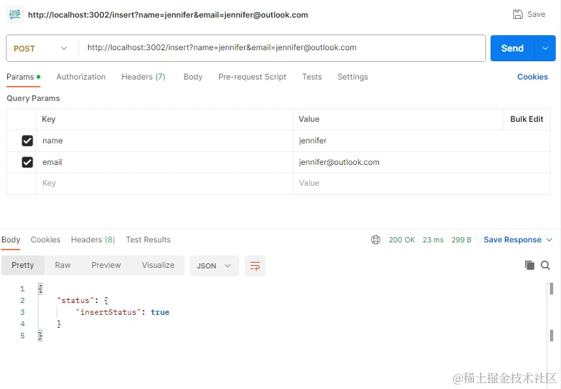561x389 pixels.
Task: Click the 200 OK status text
Action: [x=402, y=240]
